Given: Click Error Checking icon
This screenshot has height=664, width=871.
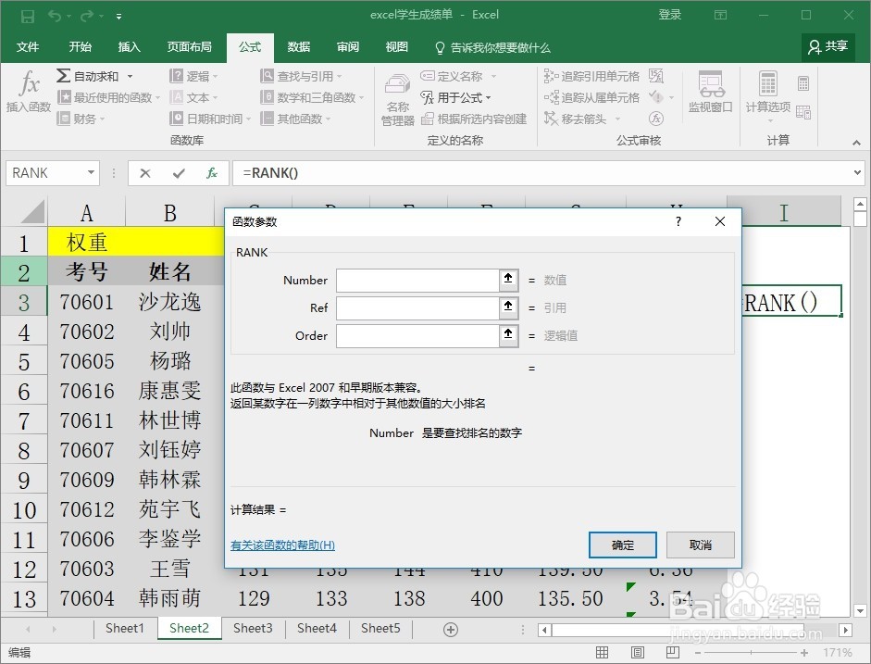Looking at the screenshot, I should coord(656,97).
